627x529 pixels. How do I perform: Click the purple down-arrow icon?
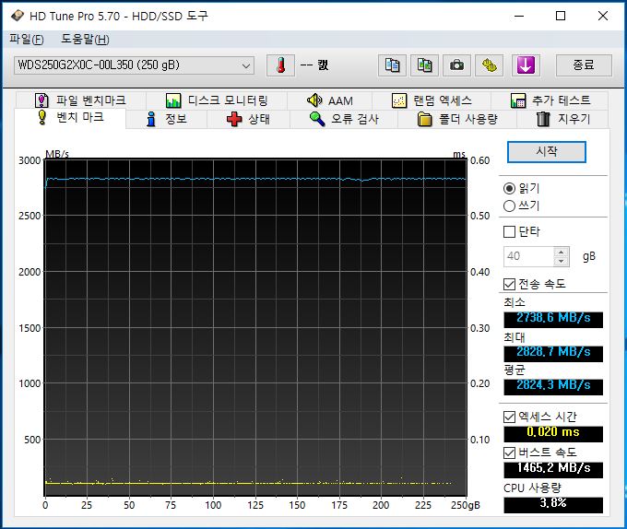pos(526,65)
